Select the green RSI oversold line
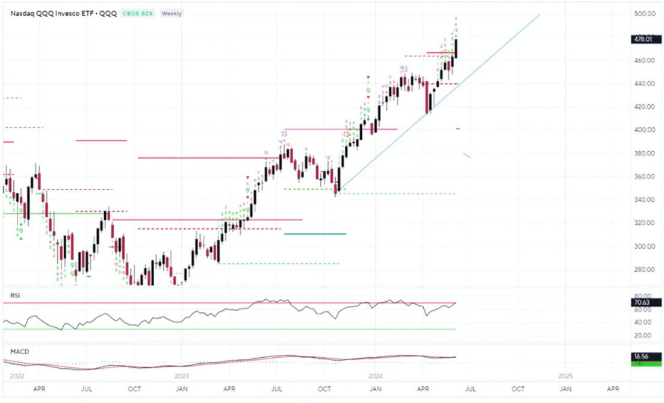Viewport: 664px width, 403px height. [x=241, y=329]
